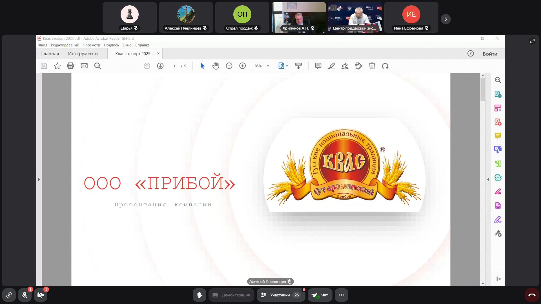Open the Подпись menu
Screen dimensions: 541x304
(x=111, y=45)
